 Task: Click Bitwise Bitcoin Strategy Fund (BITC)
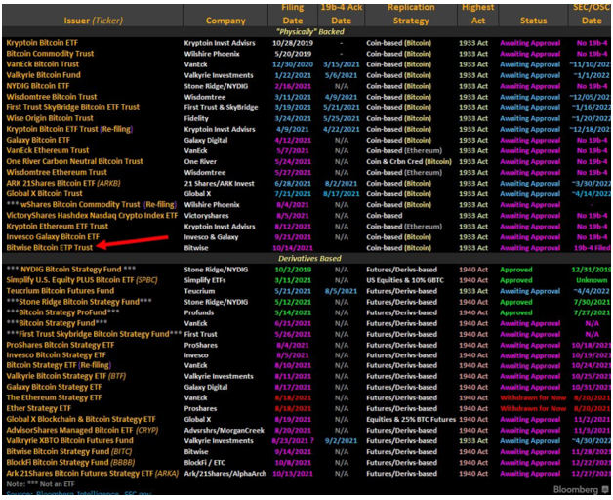pos(69,451)
